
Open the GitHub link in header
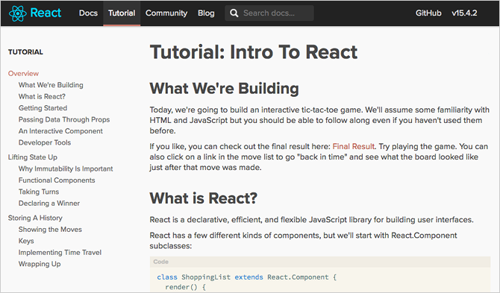(428, 13)
